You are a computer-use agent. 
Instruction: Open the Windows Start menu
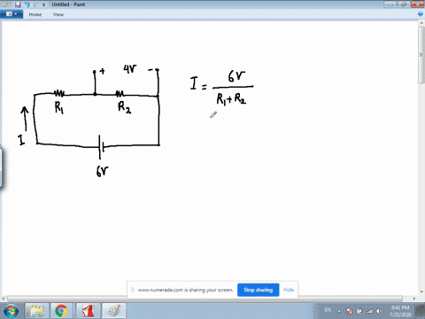click(x=12, y=311)
